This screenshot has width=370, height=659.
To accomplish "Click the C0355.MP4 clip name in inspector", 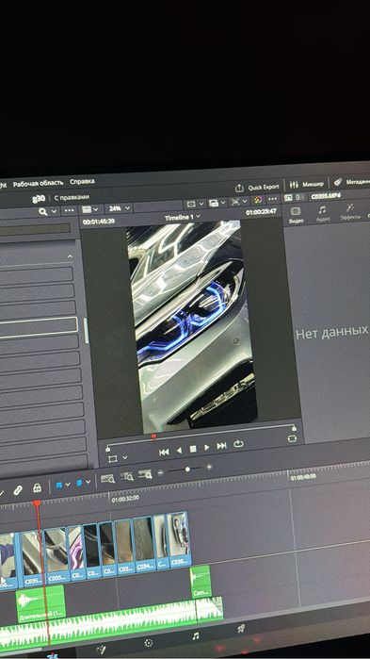I will [x=325, y=196].
